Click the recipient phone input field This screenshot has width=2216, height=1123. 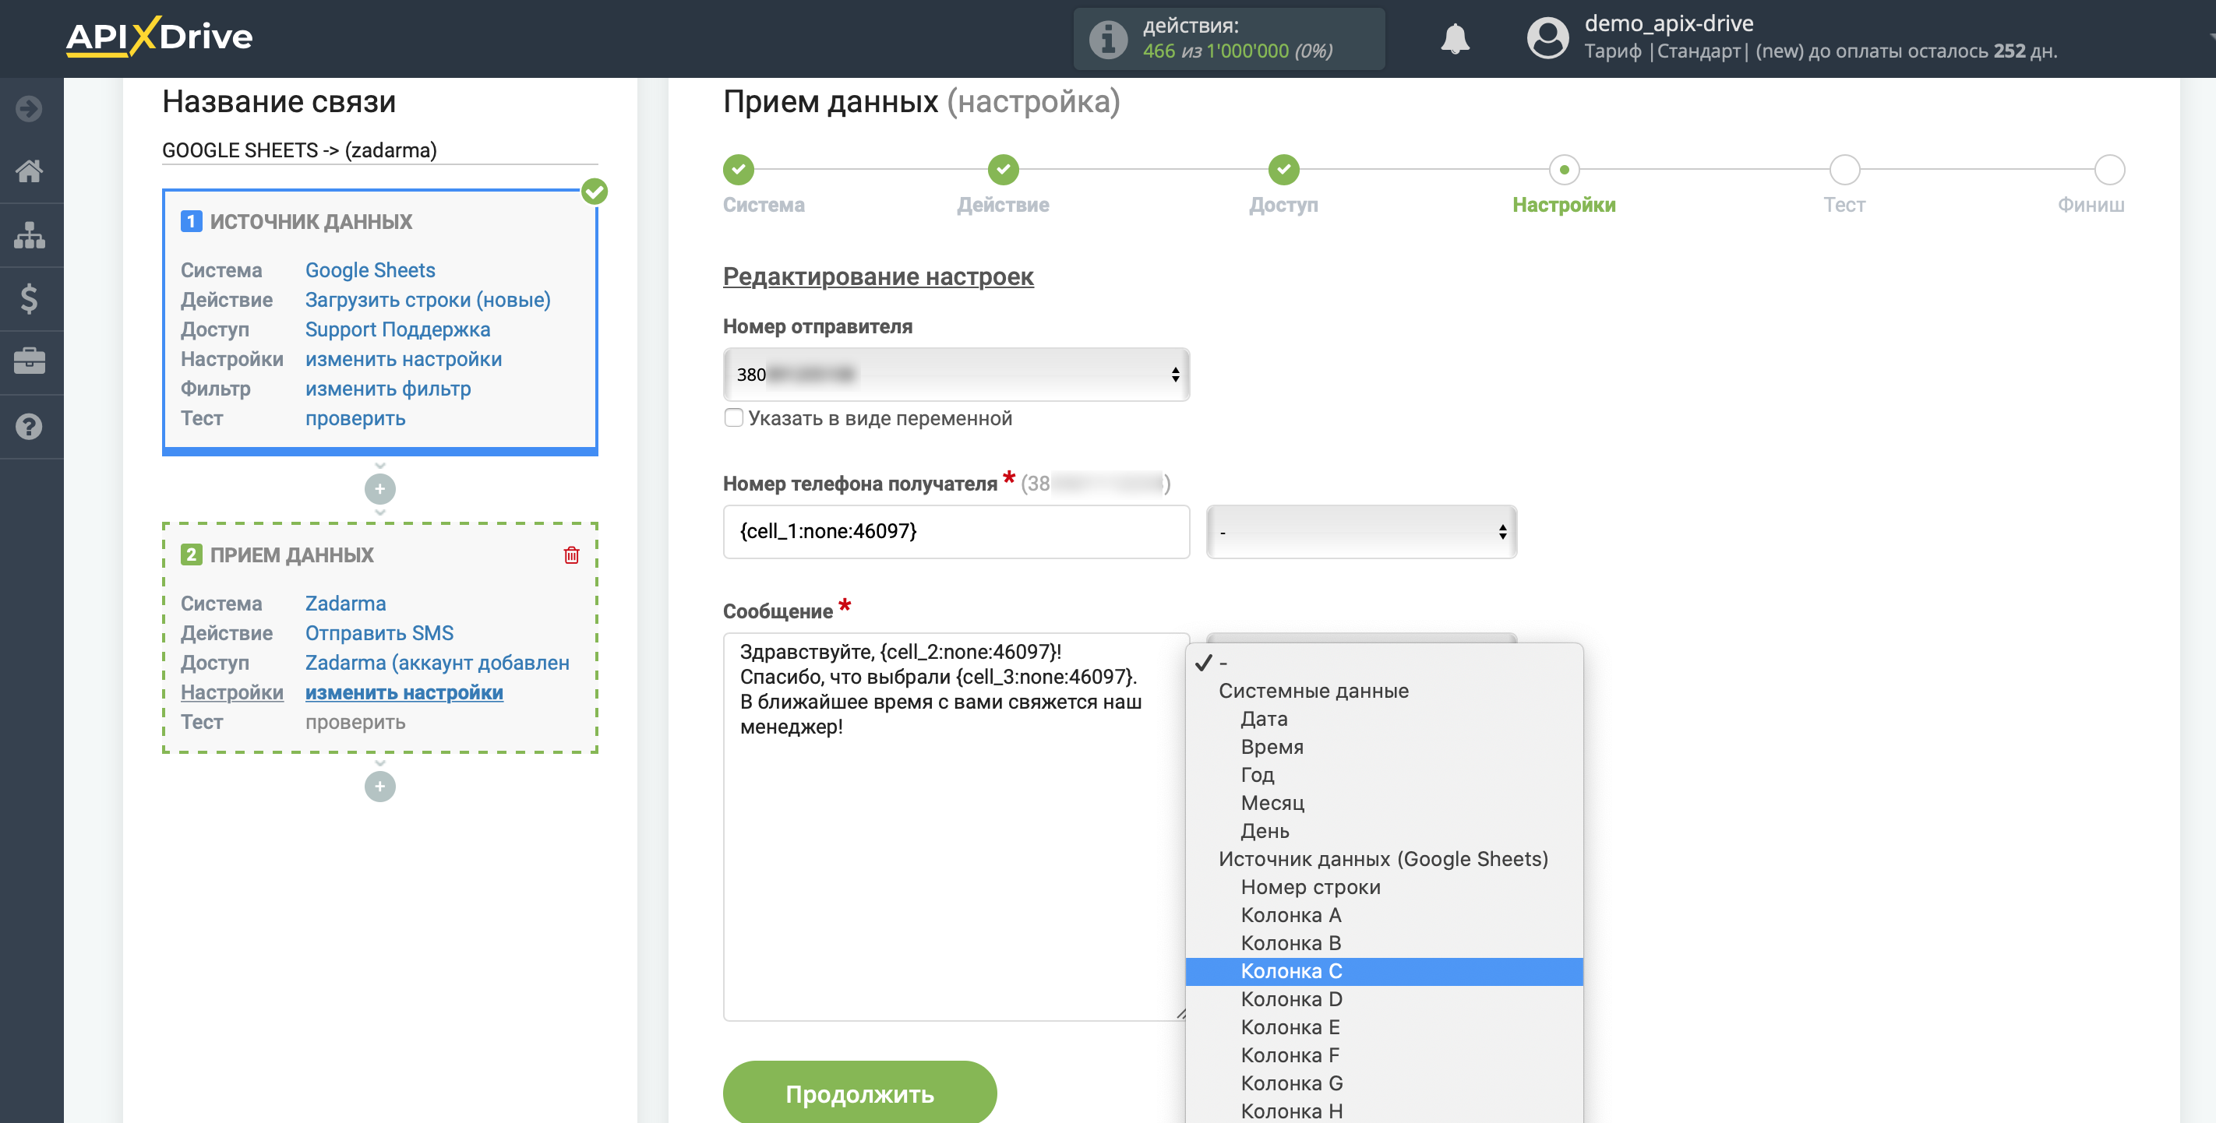(x=956, y=532)
